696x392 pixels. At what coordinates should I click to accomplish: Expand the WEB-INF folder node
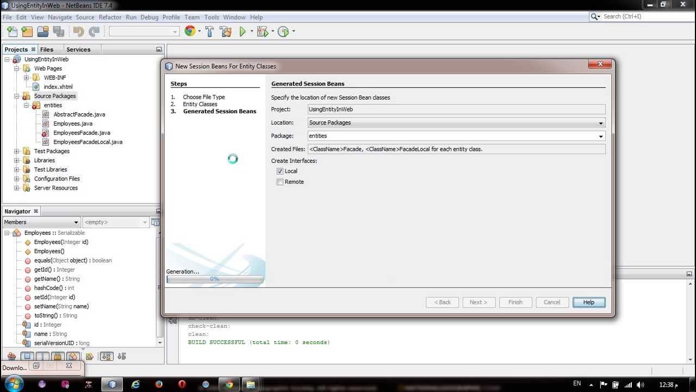26,78
